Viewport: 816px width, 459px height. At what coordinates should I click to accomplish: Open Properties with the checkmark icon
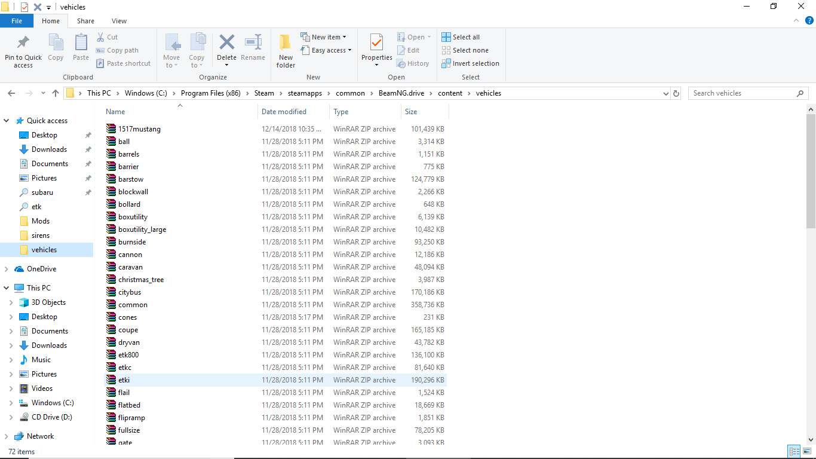tap(376, 43)
